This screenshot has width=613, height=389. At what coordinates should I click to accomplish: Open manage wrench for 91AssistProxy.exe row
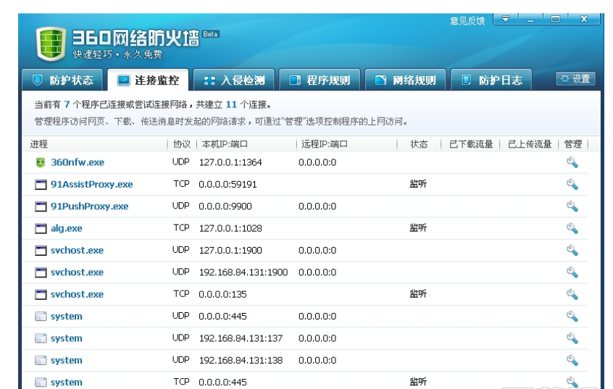572,184
